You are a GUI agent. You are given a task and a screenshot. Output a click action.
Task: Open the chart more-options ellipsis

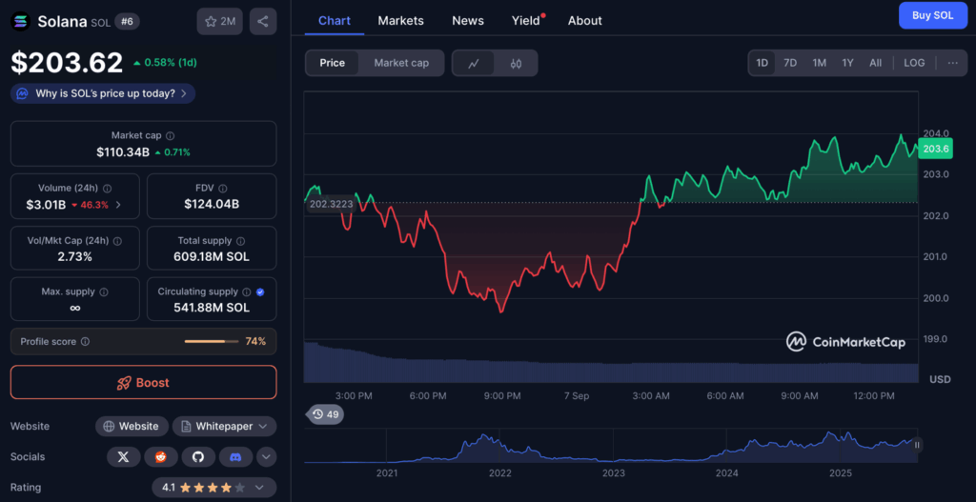(953, 63)
